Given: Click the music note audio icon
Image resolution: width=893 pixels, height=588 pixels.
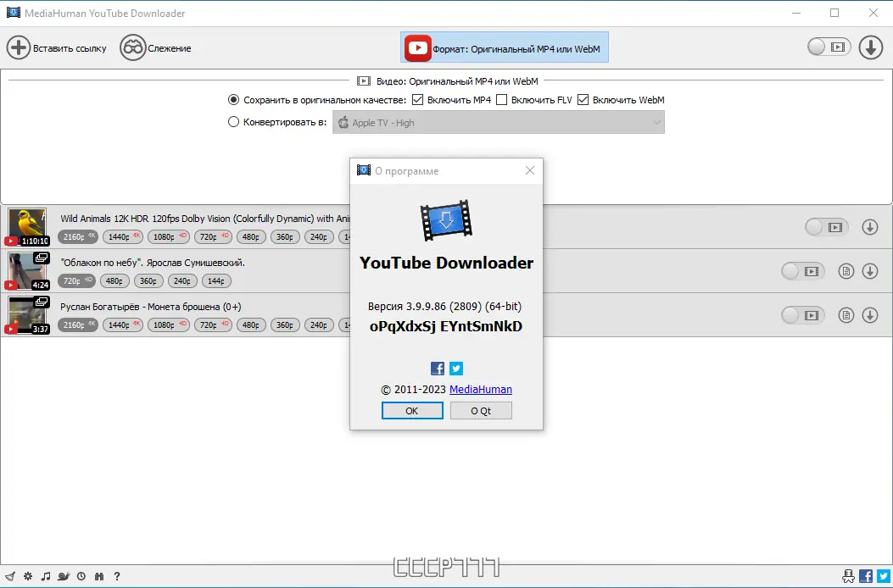Looking at the screenshot, I should pyautogui.click(x=45, y=576).
